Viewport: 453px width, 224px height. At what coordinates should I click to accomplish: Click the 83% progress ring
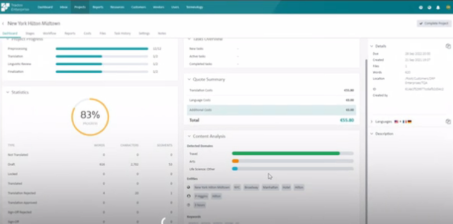[x=90, y=117]
